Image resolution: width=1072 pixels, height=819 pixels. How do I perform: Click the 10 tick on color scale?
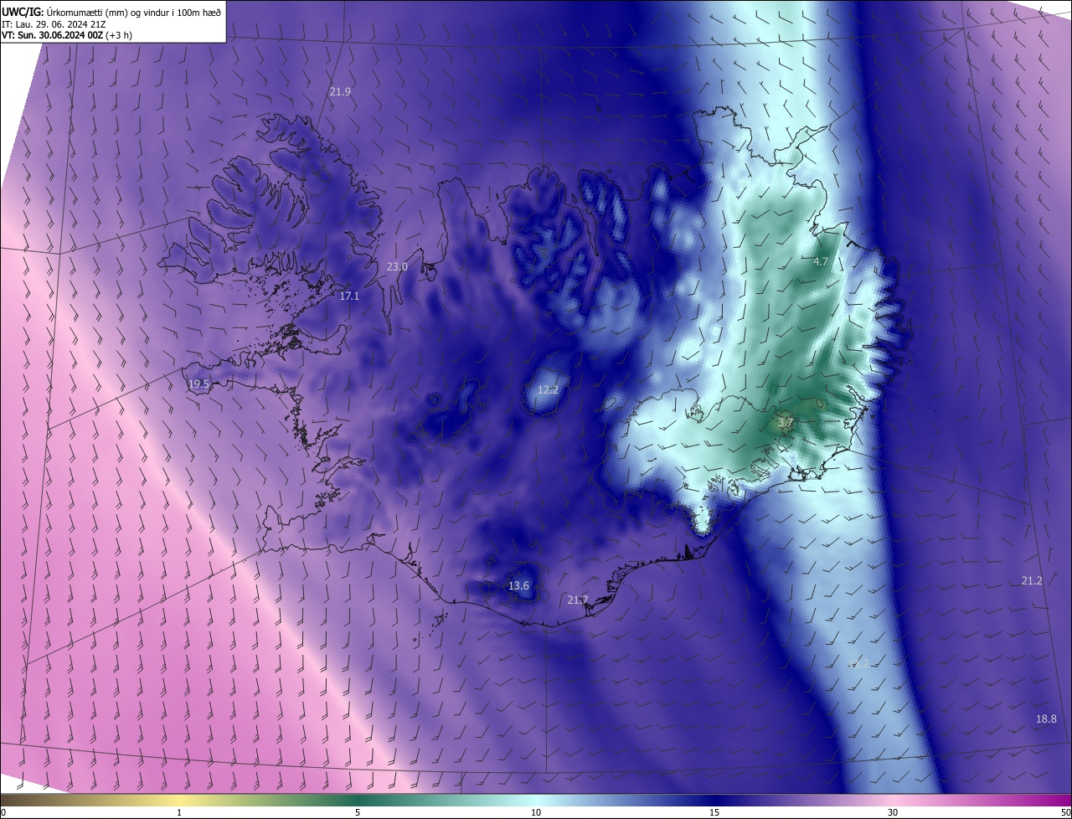[536, 812]
